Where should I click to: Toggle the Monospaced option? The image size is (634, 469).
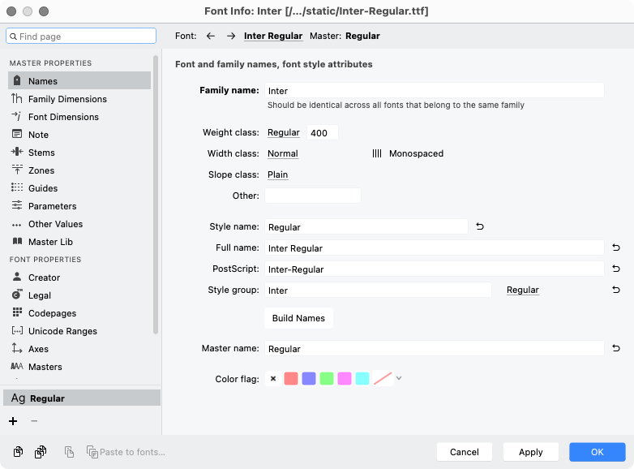408,153
